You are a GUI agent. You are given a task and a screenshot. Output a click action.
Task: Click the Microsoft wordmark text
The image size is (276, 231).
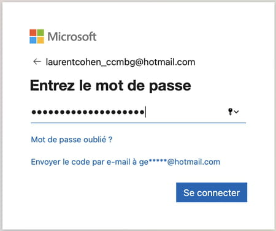(72, 37)
